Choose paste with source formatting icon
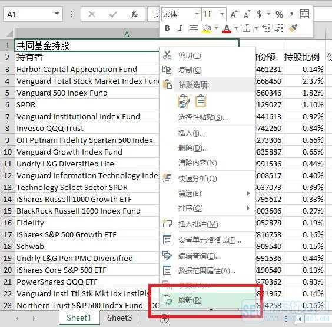Image resolution: width=332 pixels, height=327 pixels. [184, 102]
